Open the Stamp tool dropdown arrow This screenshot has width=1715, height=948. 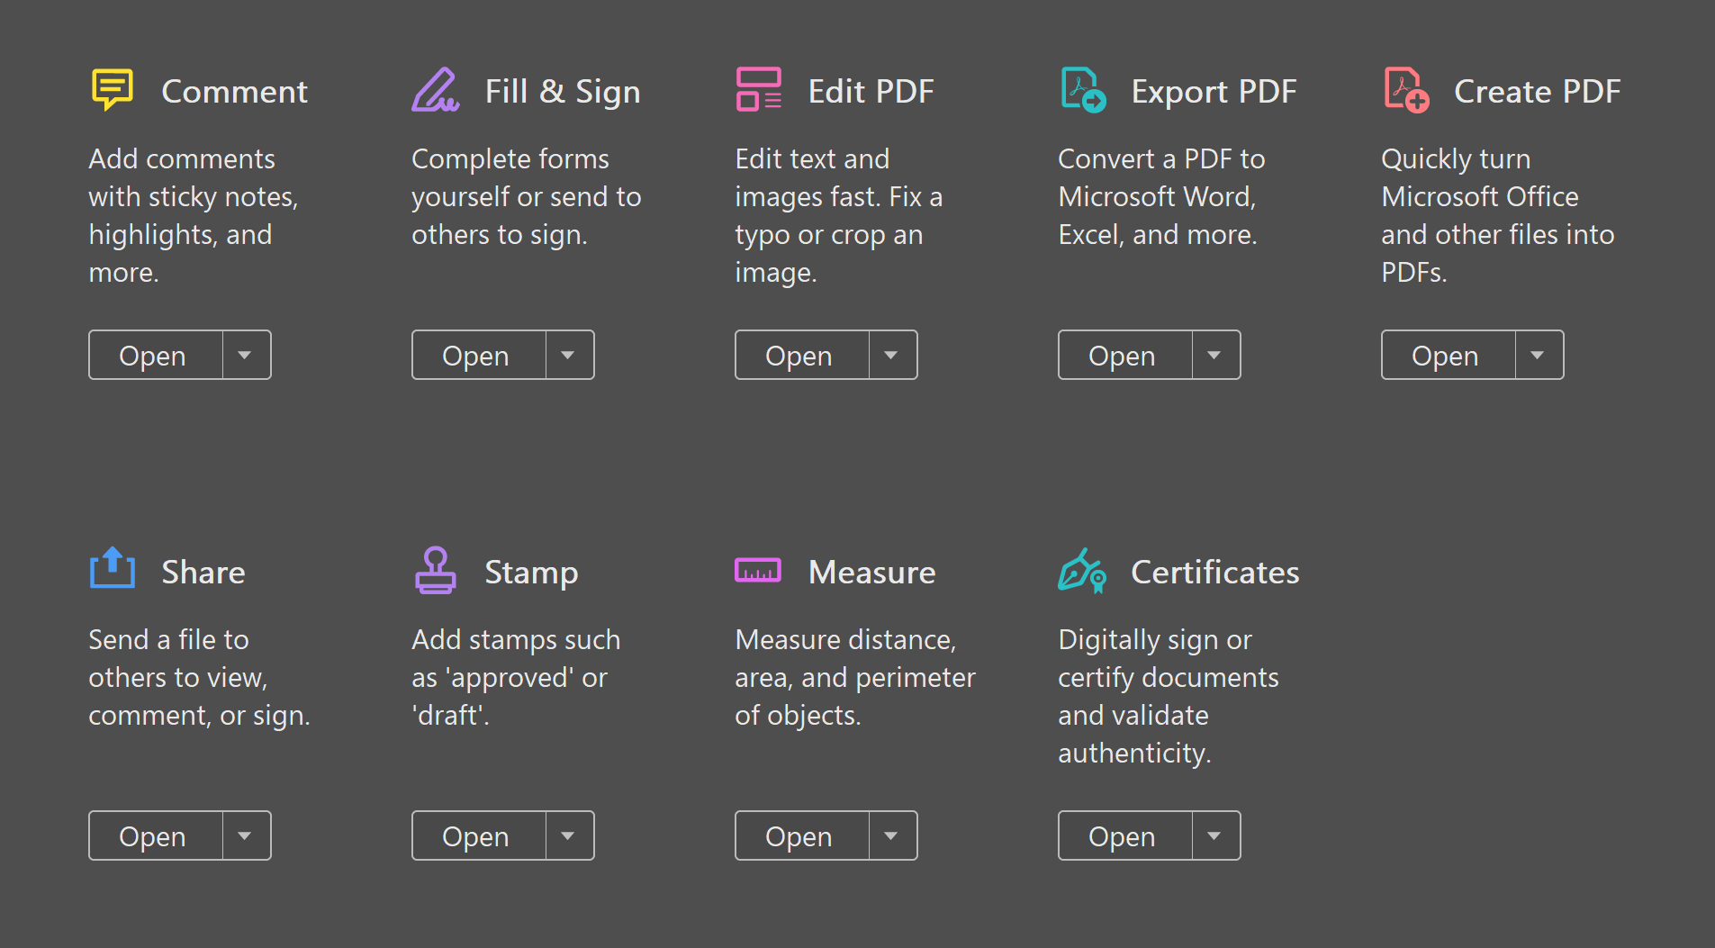[569, 835]
